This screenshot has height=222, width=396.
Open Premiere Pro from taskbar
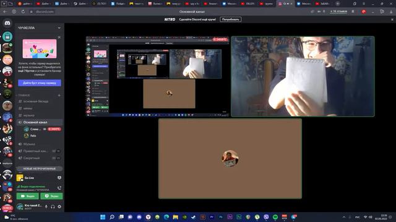[212, 217]
